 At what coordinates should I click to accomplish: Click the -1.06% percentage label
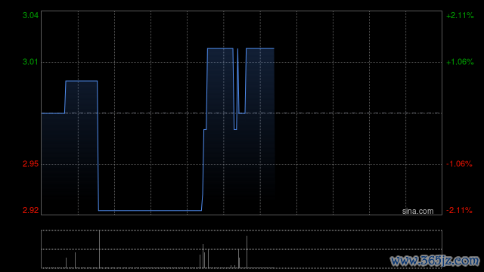click(x=459, y=164)
